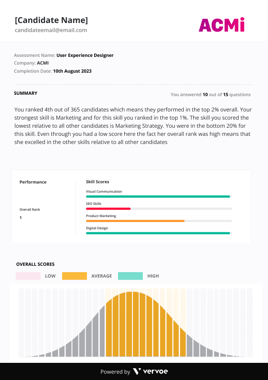Click the pink LOW legend swatch
The image size is (268, 380).
28,276
